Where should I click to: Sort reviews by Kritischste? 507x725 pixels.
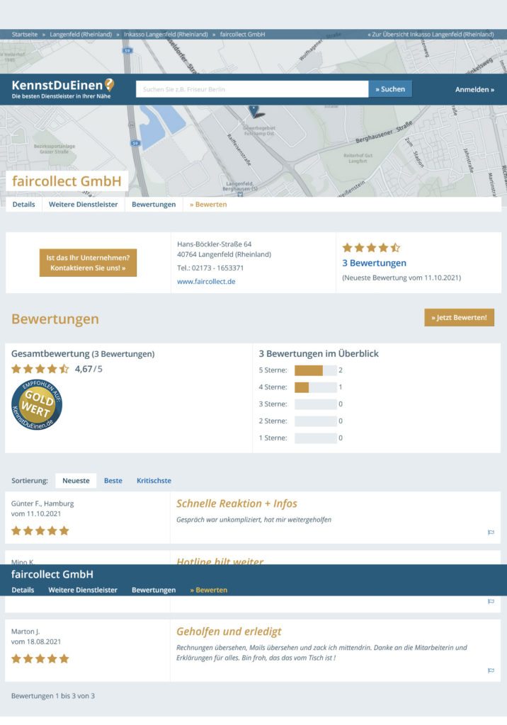pyautogui.click(x=154, y=481)
